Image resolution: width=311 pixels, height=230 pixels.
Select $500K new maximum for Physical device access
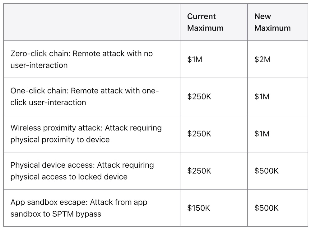tap(267, 171)
